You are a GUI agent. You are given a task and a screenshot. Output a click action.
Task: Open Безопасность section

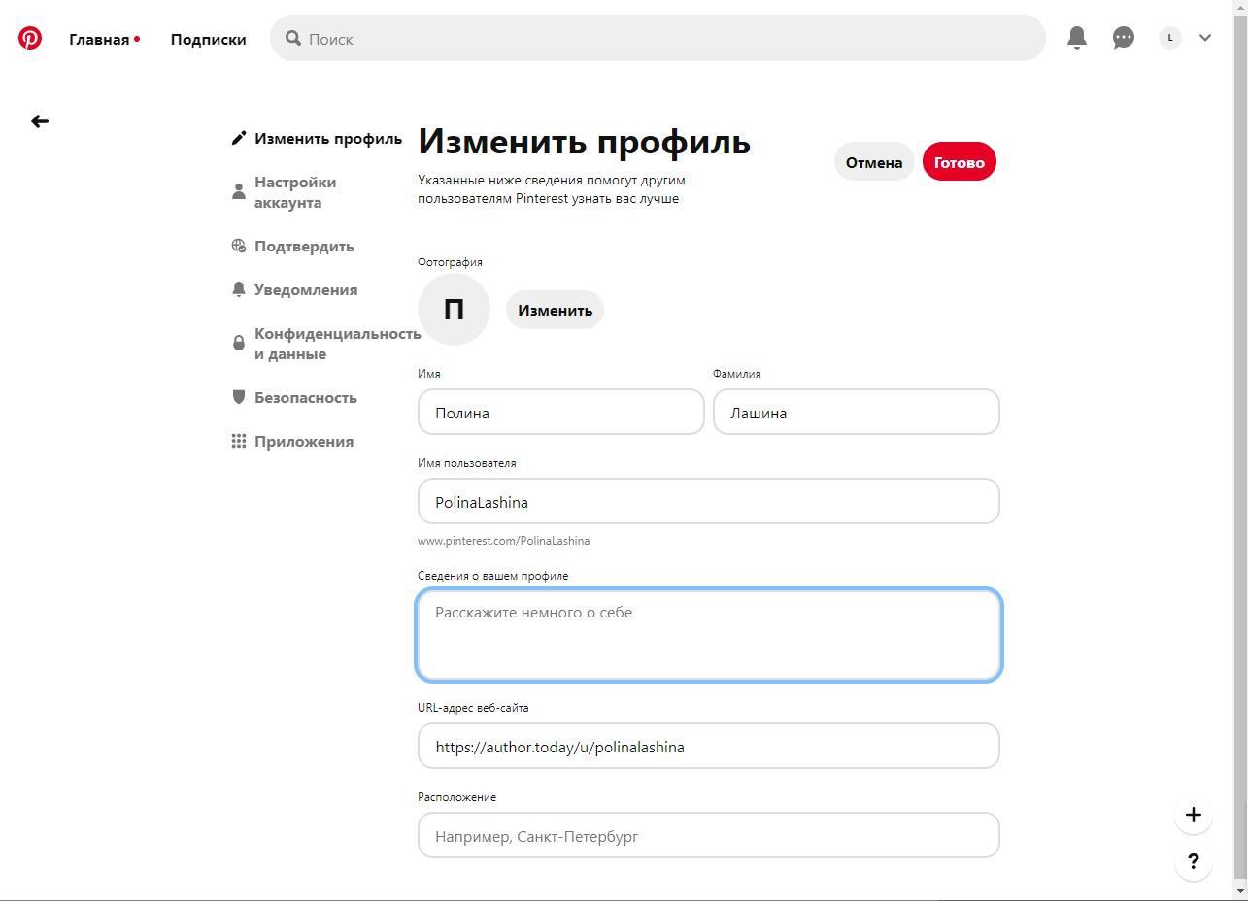click(x=305, y=398)
